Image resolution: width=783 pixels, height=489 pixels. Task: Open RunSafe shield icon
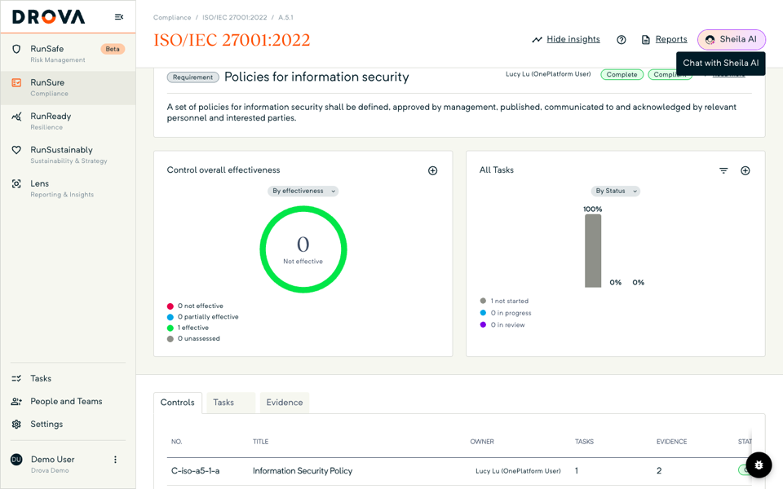click(x=16, y=49)
